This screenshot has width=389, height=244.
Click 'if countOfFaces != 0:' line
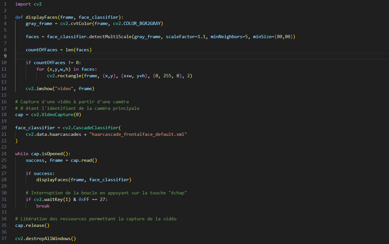click(54, 62)
